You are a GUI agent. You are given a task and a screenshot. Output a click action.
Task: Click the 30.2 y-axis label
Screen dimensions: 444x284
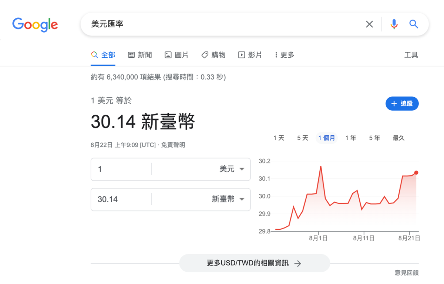[x=265, y=161]
